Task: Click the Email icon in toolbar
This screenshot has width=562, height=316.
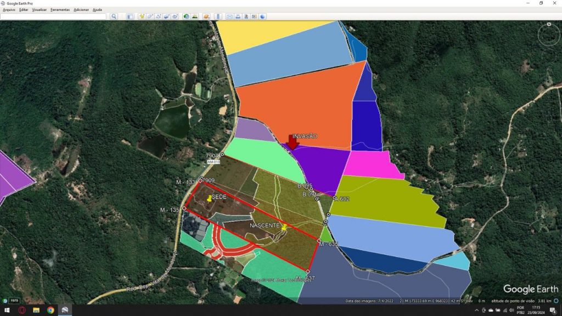Action: (229, 16)
